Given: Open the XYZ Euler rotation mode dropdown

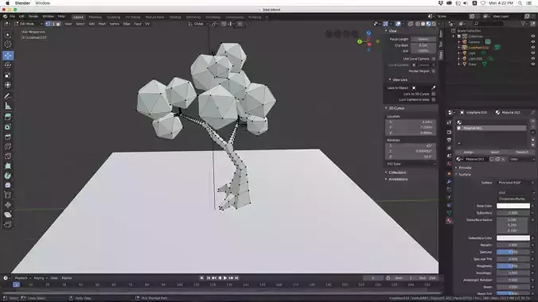Looking at the screenshot, I should [x=411, y=164].
